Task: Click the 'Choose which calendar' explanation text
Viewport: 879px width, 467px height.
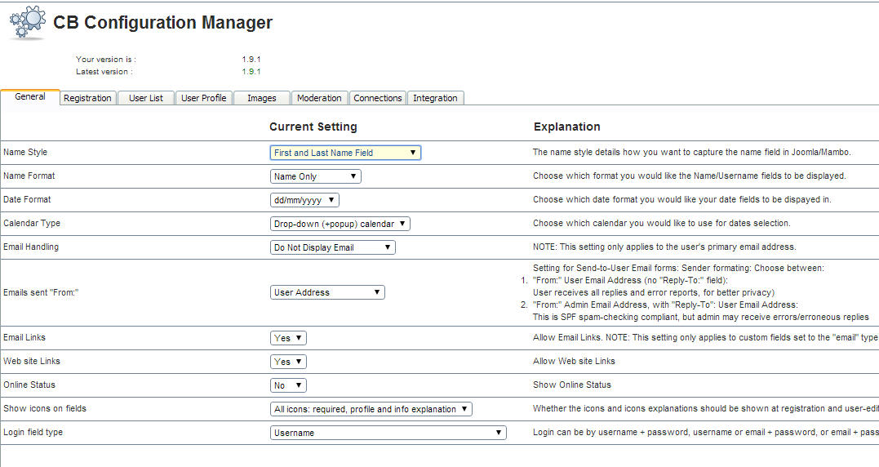Action: [x=661, y=223]
